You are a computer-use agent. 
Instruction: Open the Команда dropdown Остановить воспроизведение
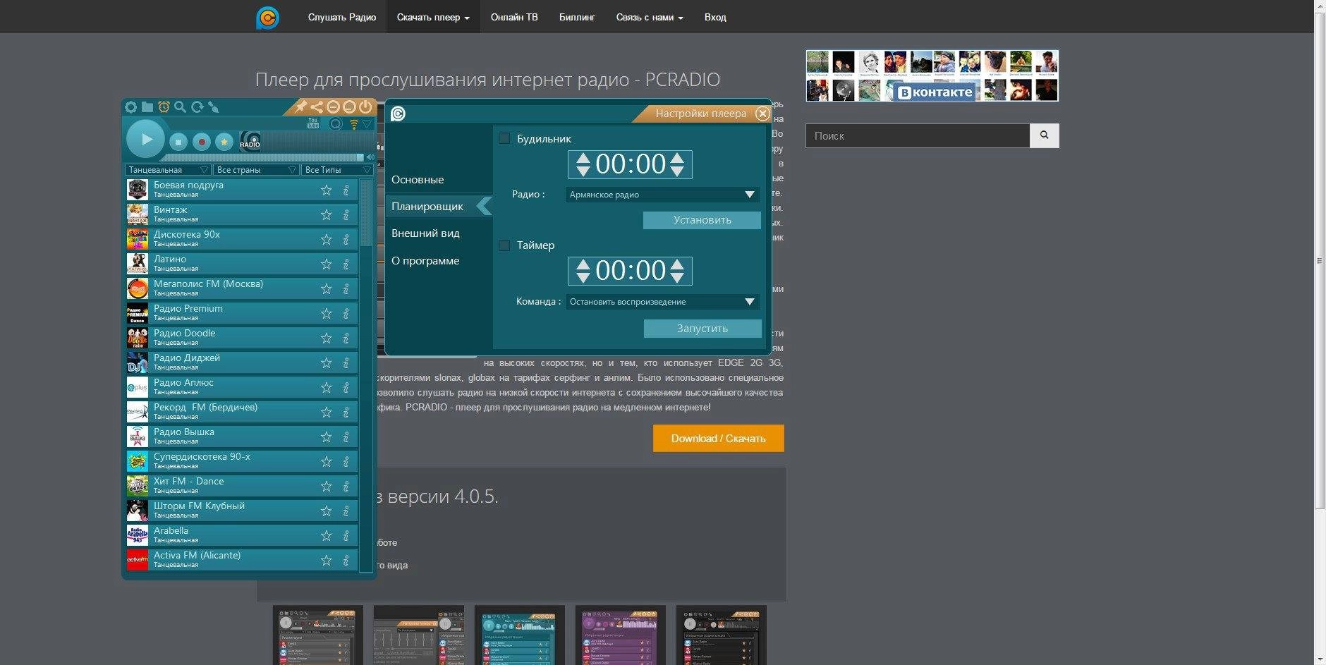662,302
